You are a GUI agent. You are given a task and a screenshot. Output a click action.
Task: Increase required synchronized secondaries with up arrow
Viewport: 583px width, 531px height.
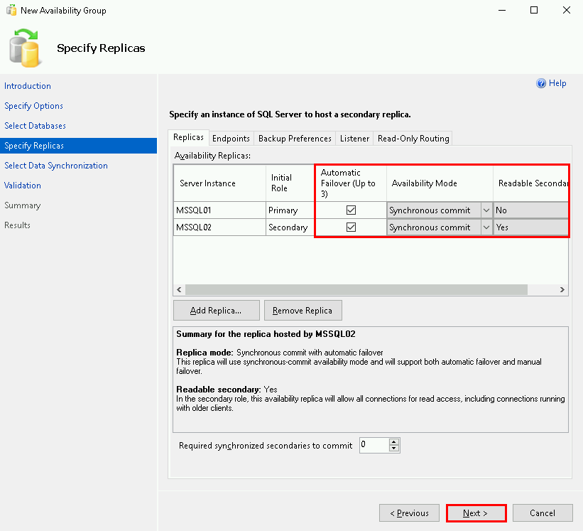(395, 441)
